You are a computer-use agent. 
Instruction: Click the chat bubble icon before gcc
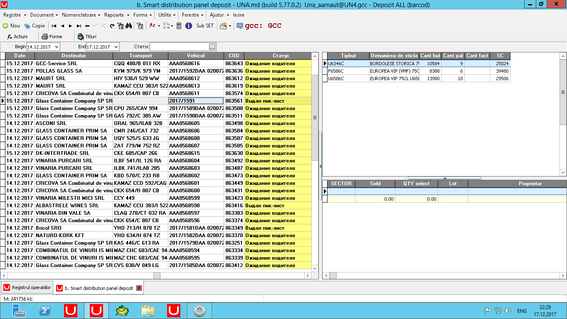point(240,26)
